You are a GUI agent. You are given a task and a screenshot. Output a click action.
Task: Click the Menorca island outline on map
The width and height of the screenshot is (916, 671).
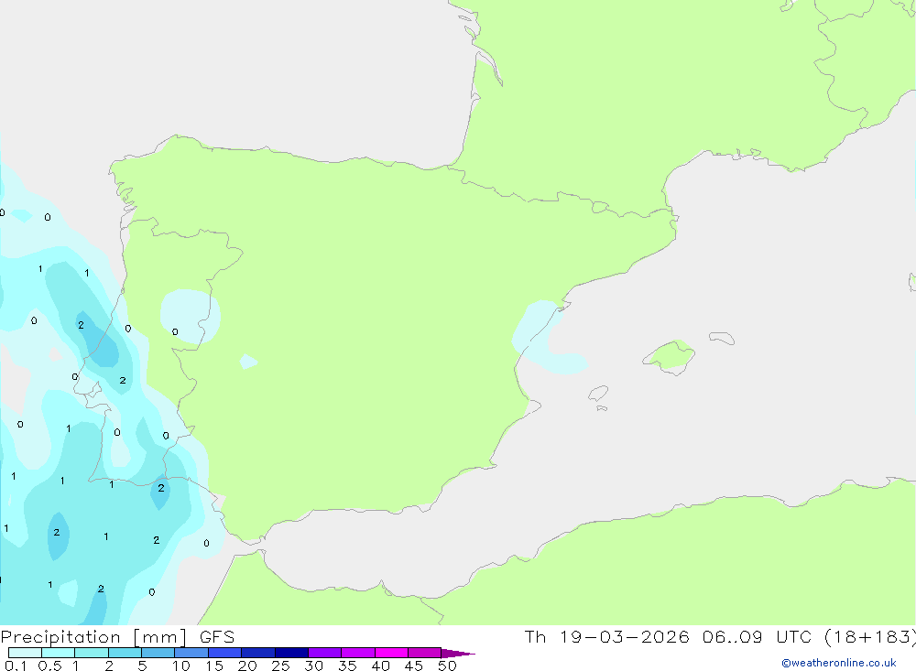click(x=722, y=338)
